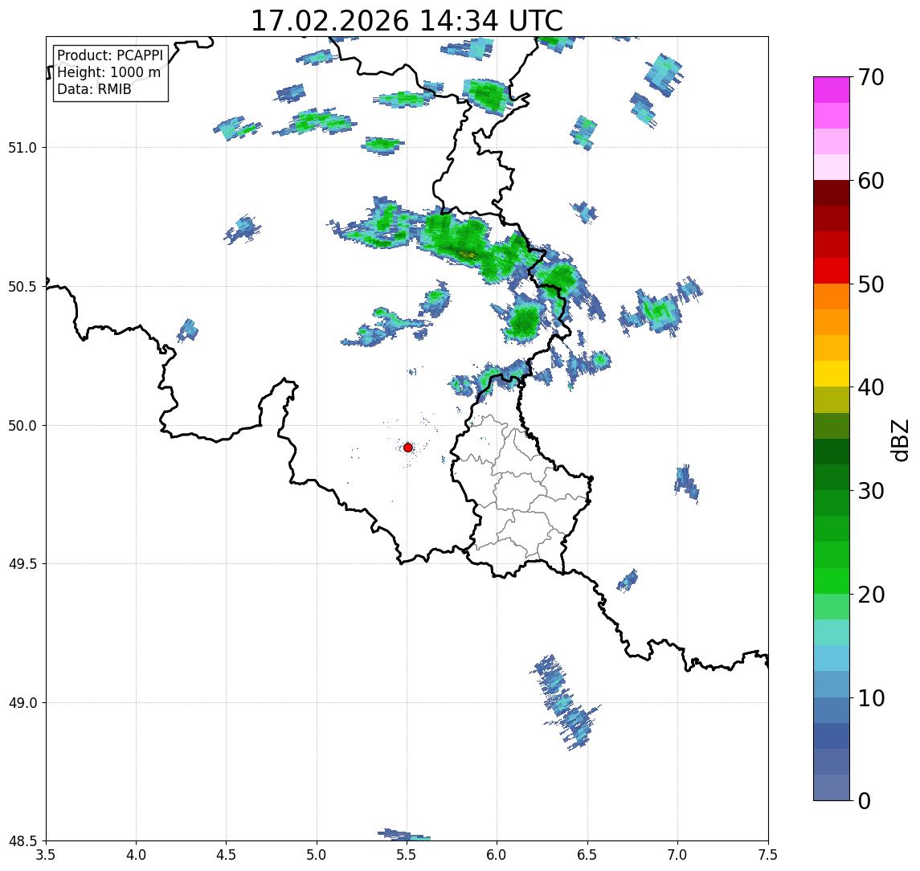This screenshot has width=920, height=871.
Task: Click the title '17.02.2026 14:34 UTC'
Action: click(x=407, y=21)
